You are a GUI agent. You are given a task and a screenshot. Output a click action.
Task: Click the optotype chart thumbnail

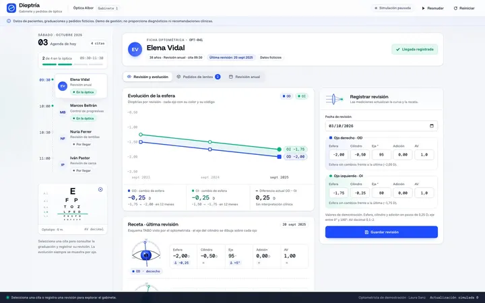pyautogui.click(x=73, y=204)
